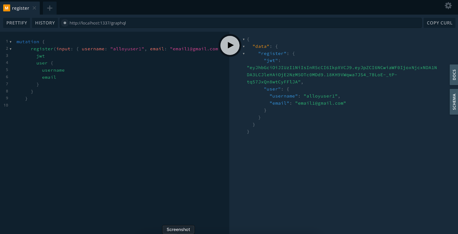The height and width of the screenshot is (234, 458).
Task: Click the endpoint status dot icon
Action: (x=65, y=23)
